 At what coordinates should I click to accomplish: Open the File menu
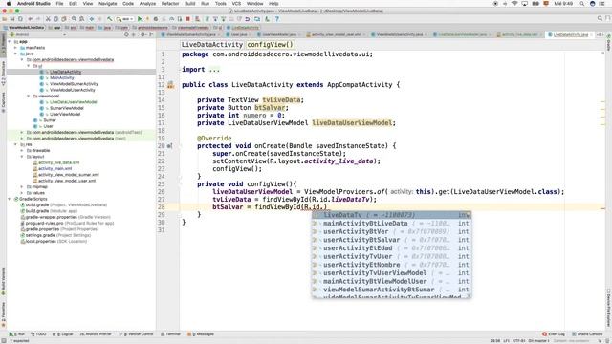click(x=59, y=4)
